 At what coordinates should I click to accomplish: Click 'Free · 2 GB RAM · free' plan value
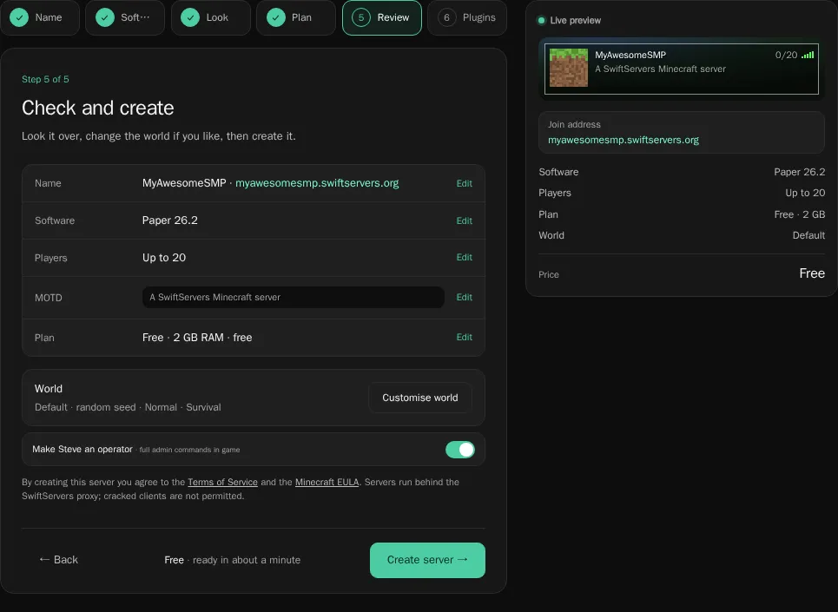197,338
